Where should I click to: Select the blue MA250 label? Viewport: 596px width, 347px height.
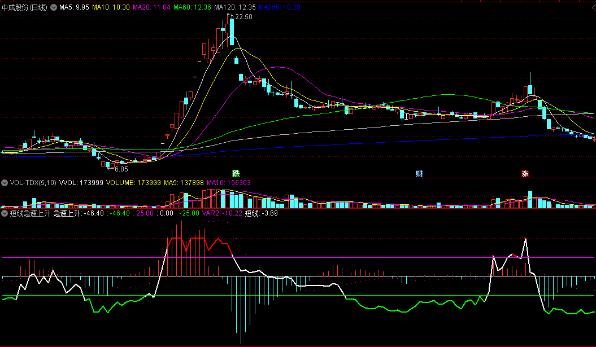(280, 7)
